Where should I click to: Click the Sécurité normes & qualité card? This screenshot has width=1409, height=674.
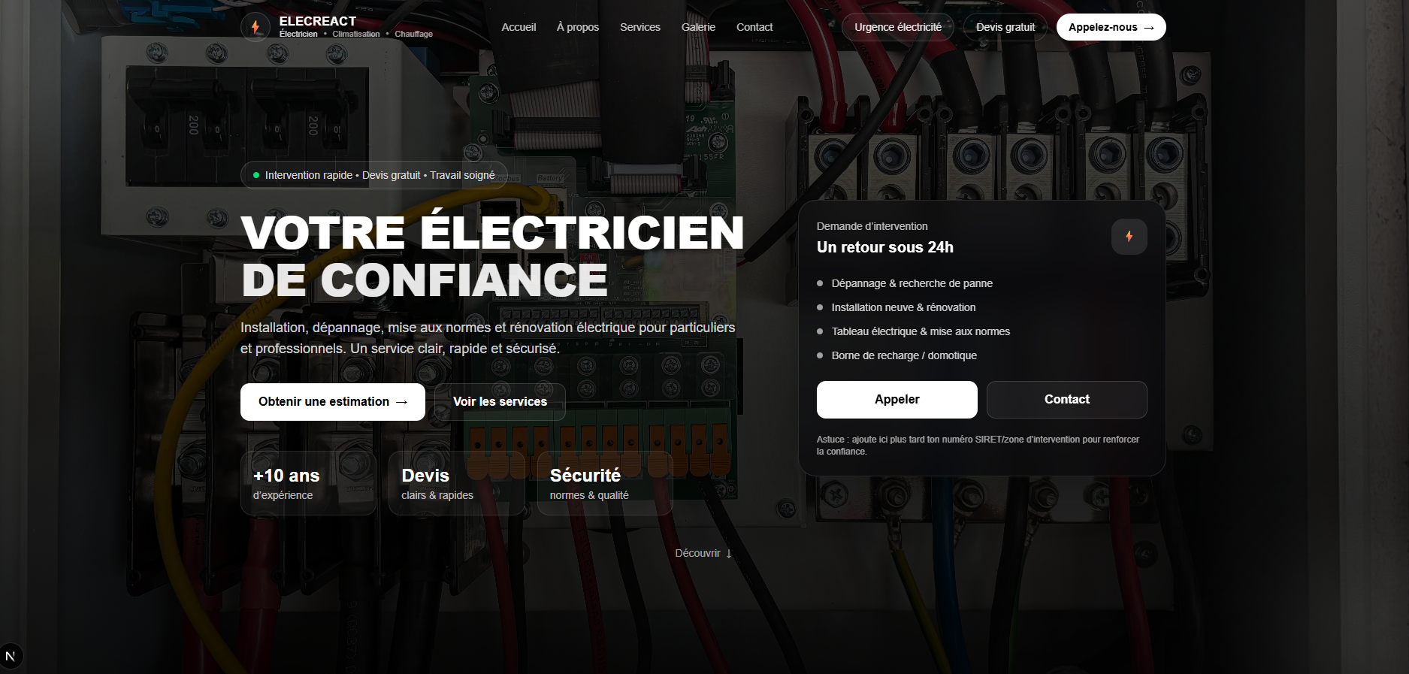[604, 483]
